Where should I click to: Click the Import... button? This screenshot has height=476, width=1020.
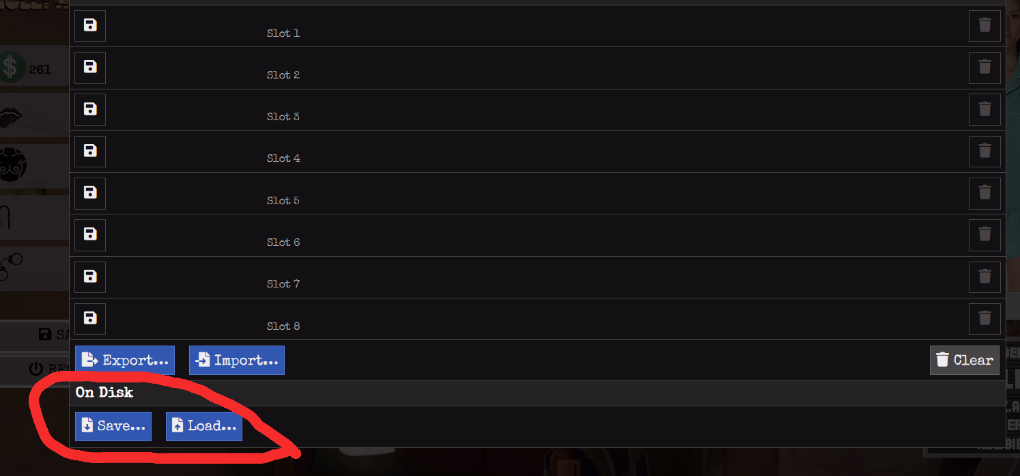tap(237, 361)
